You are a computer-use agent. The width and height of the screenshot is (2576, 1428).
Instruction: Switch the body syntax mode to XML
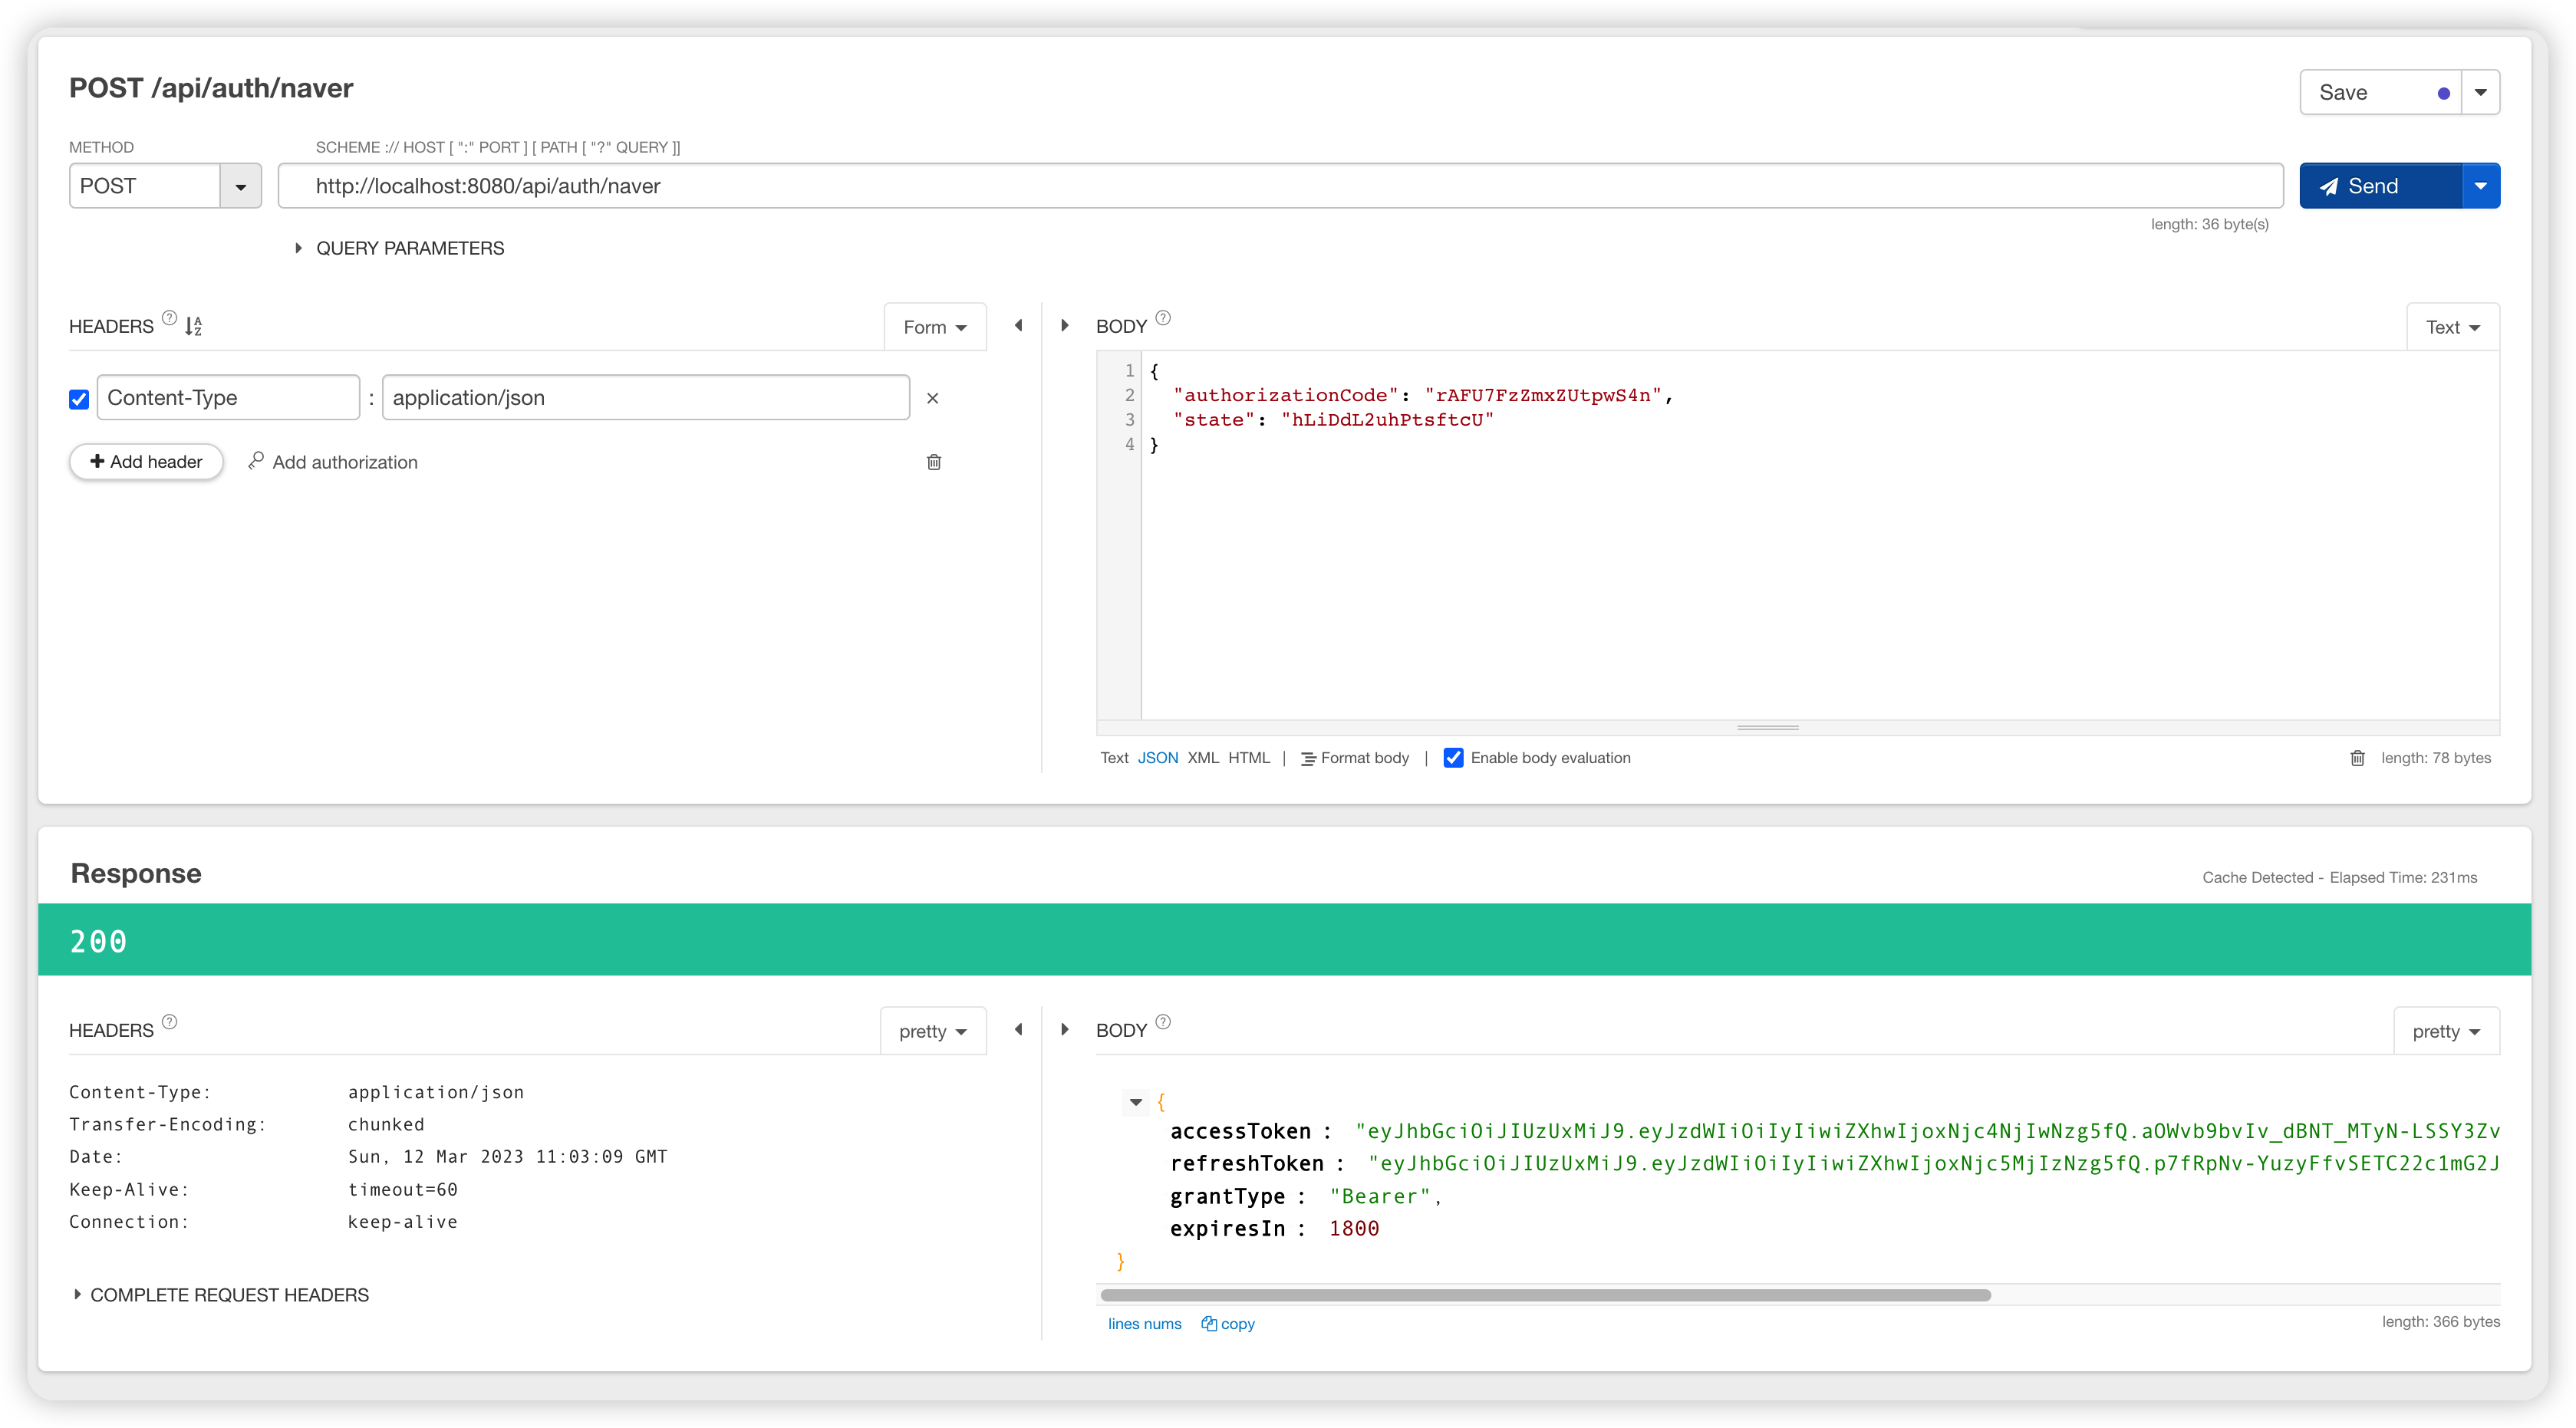point(1203,758)
